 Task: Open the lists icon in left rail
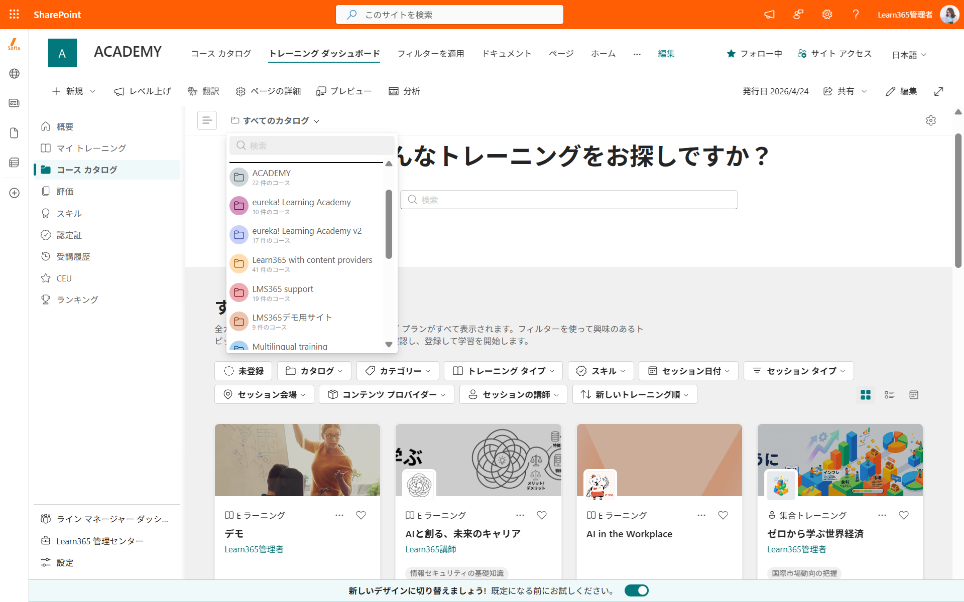click(x=14, y=163)
